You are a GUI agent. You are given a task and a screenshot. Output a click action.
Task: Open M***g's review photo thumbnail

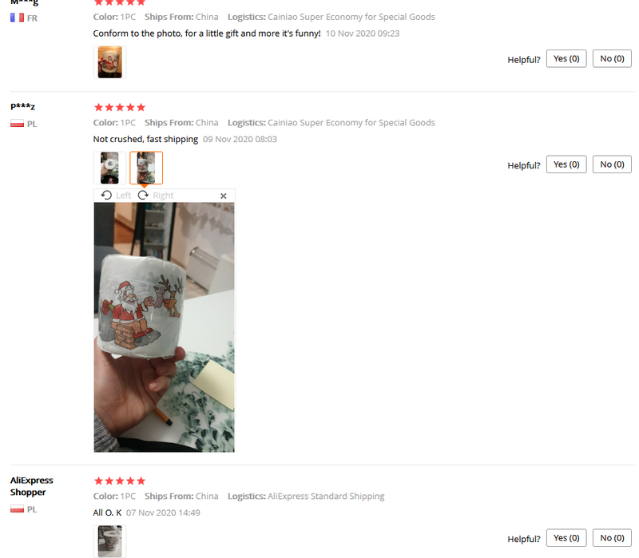coord(109,62)
